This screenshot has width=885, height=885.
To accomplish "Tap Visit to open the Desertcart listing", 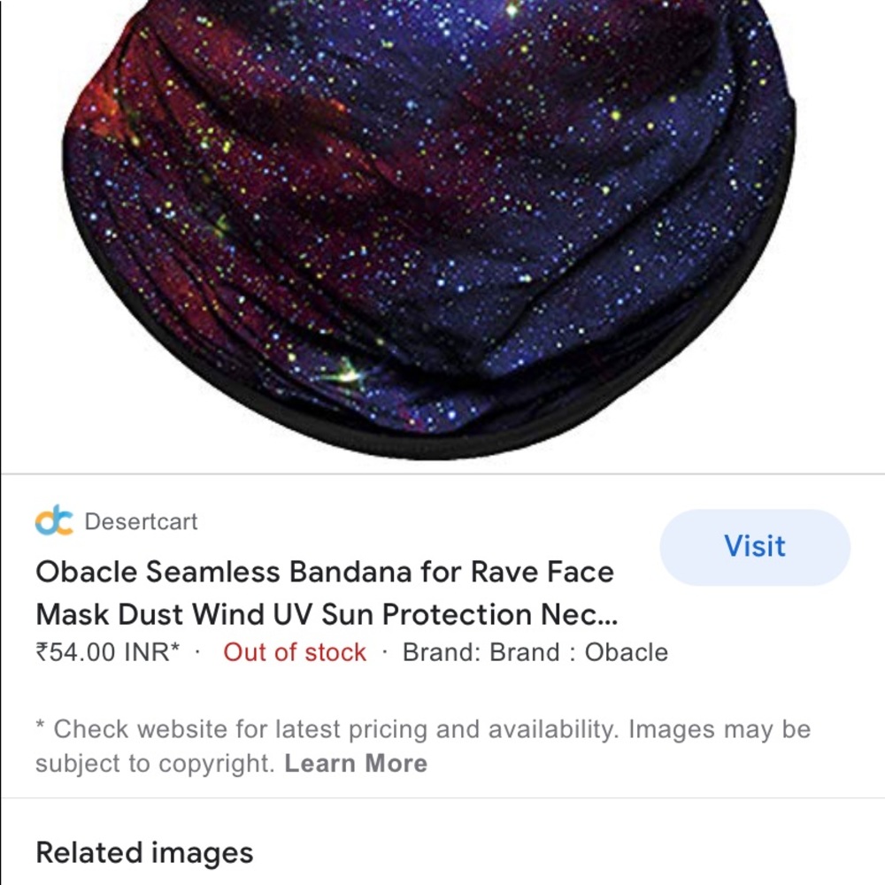I will [x=754, y=547].
